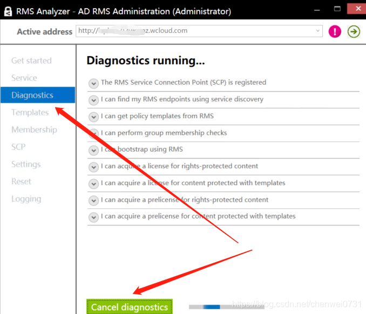
Task: Click the pink exclamation alert icon
Action: [335, 31]
